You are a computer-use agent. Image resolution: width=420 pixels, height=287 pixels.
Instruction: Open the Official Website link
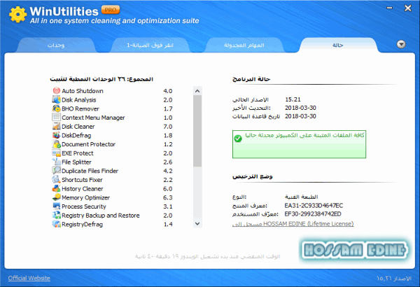coord(29,279)
